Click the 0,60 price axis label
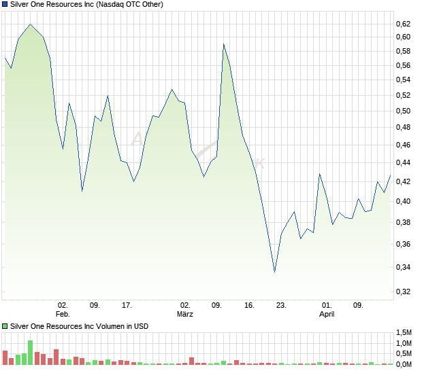This screenshot has height=371, width=422. 403,37
